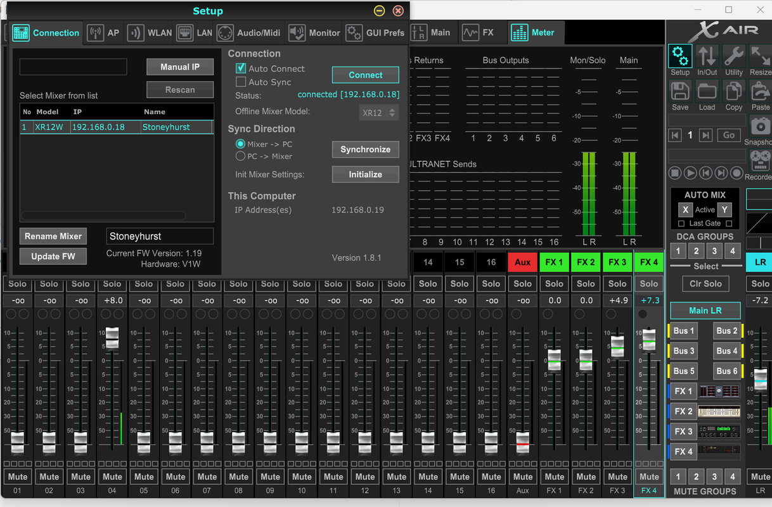The height and width of the screenshot is (507, 772).
Task: Click the Load folder icon
Action: click(707, 92)
